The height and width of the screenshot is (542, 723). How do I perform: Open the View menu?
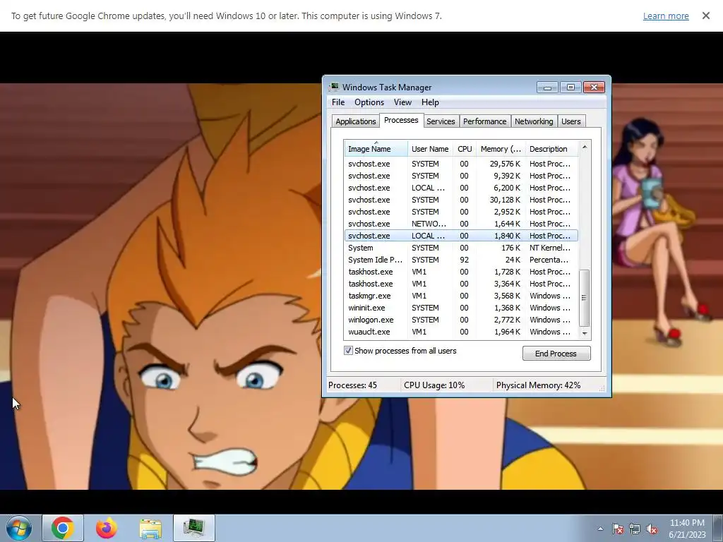click(402, 102)
